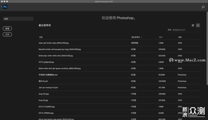Switch recent files to list view

tap(198, 25)
